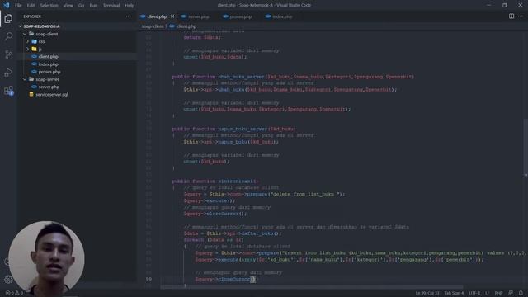
Task: Open the Selection menu
Action: tap(49, 6)
